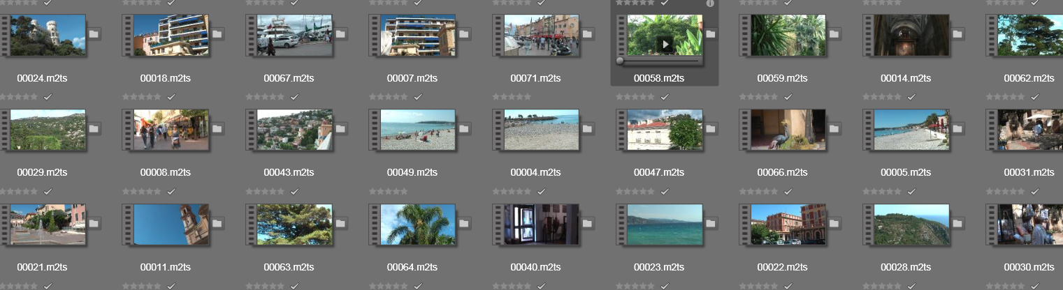The width and height of the screenshot is (1063, 290).
Task: Set star rating above the 00029.m2ts thumbnail
Action: tap(18, 97)
